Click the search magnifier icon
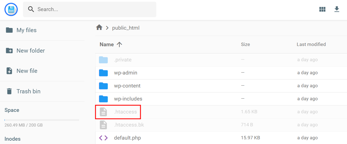 tap(31, 9)
